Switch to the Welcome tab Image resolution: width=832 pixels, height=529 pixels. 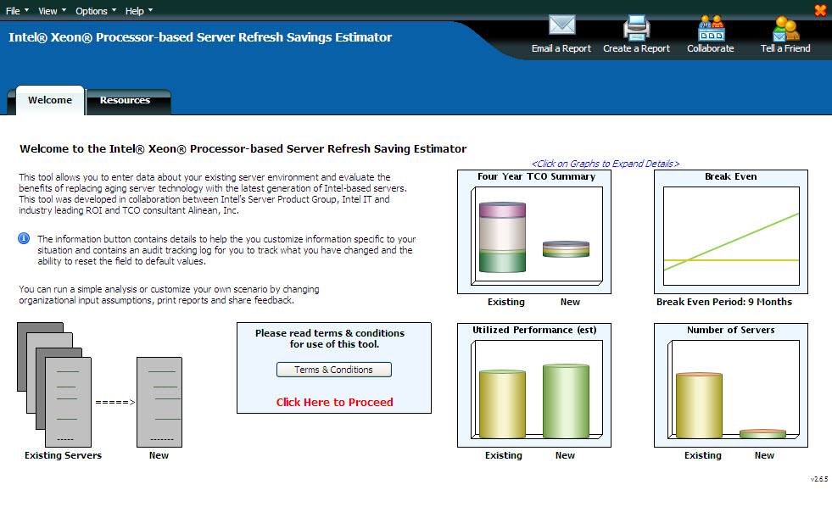click(x=50, y=100)
